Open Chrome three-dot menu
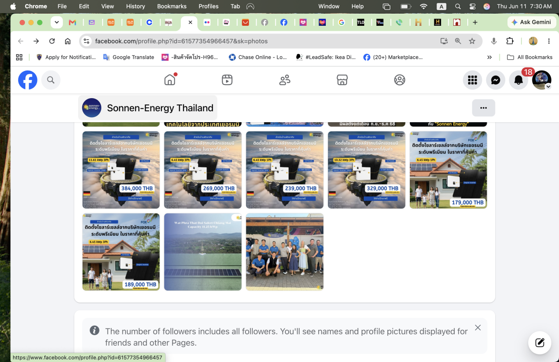 [549, 41]
